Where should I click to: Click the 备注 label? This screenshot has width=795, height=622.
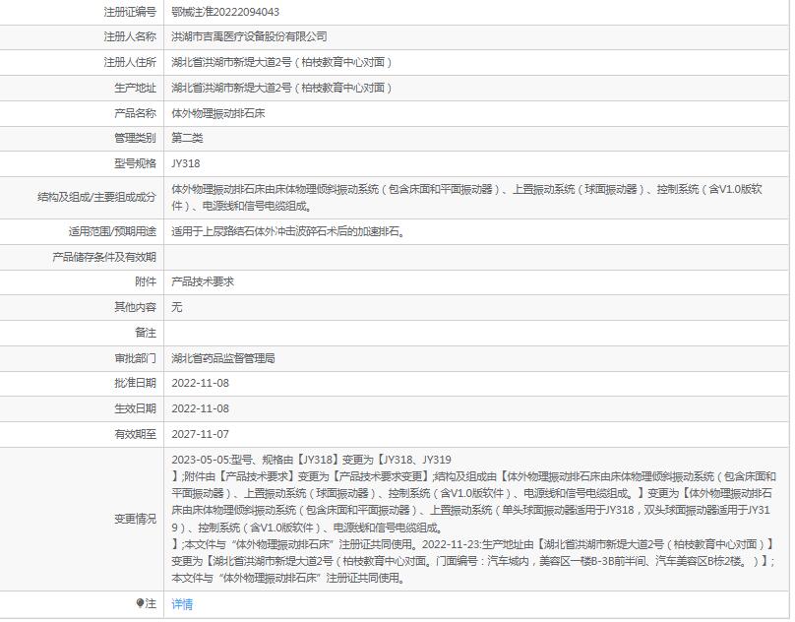146,333
